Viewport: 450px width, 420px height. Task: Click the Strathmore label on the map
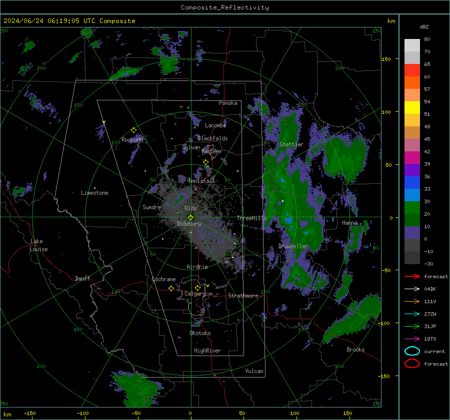coord(243,296)
